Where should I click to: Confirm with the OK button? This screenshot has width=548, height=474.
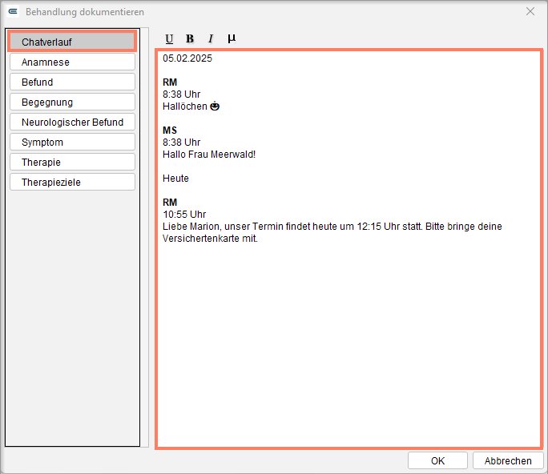pos(437,460)
